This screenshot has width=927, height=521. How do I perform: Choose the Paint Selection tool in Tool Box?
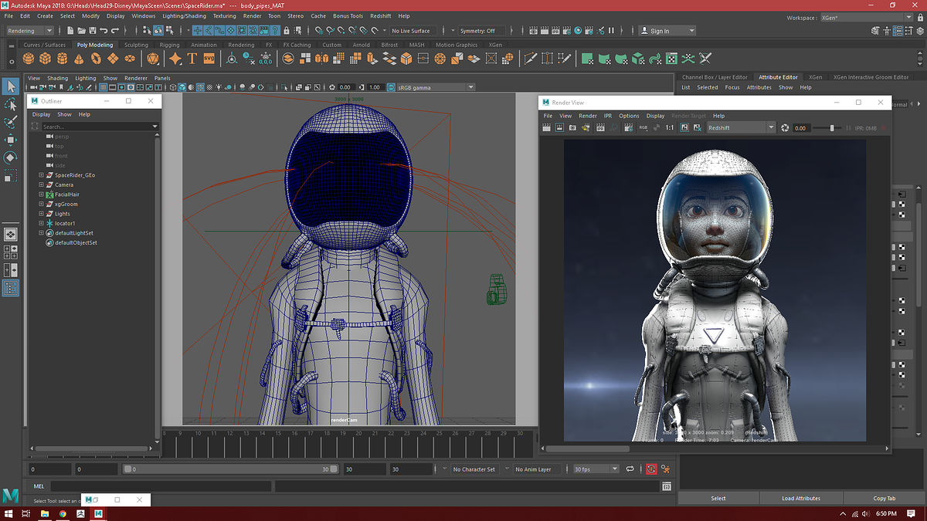(x=11, y=122)
